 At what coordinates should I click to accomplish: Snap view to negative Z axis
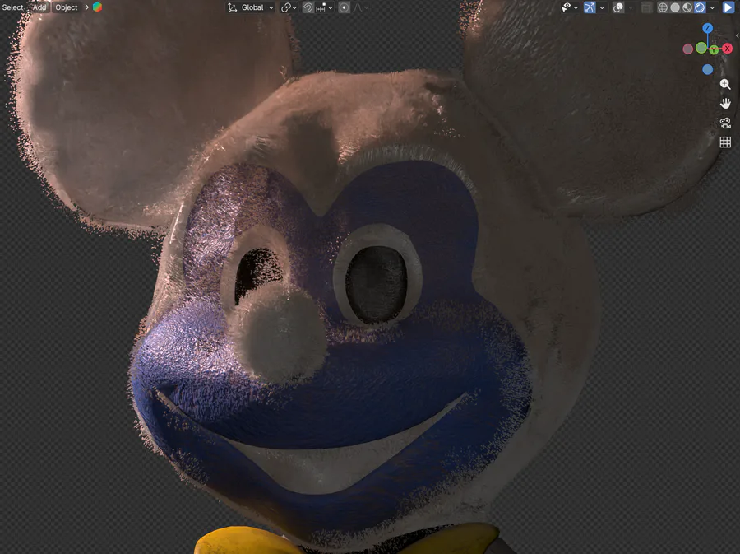click(707, 69)
